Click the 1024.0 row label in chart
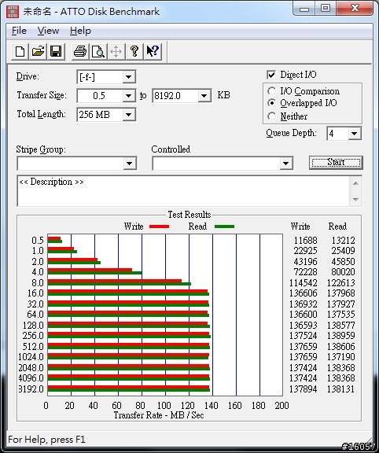379x453 pixels. 31,357
